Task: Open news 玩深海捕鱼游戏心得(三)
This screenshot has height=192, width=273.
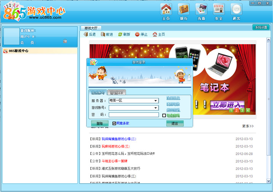Action: pos(119,176)
